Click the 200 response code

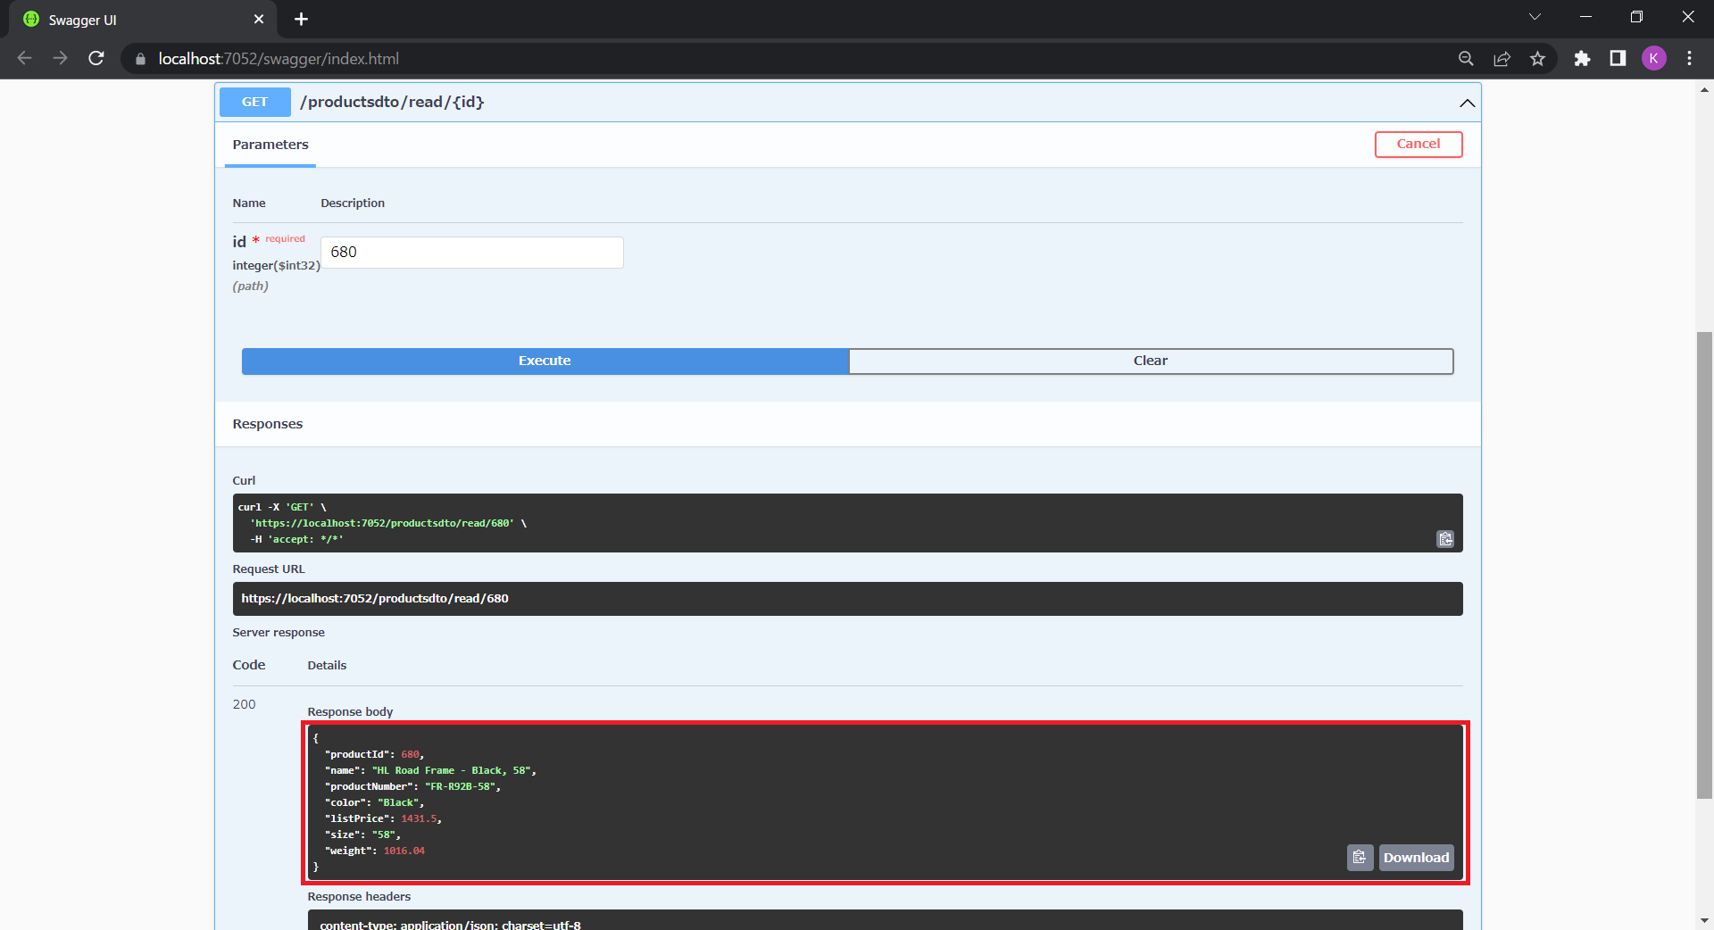click(244, 704)
